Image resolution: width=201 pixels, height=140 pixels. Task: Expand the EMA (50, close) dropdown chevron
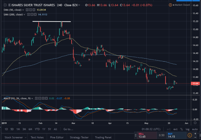23,10
